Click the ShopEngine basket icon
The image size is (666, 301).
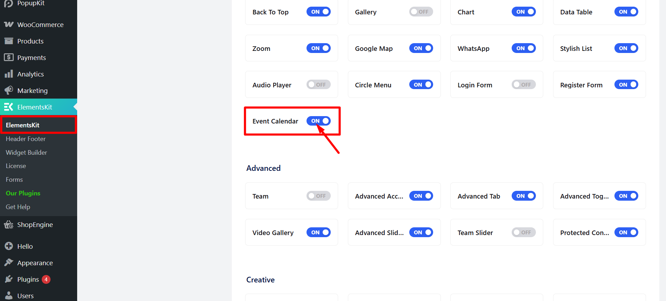tap(9, 225)
